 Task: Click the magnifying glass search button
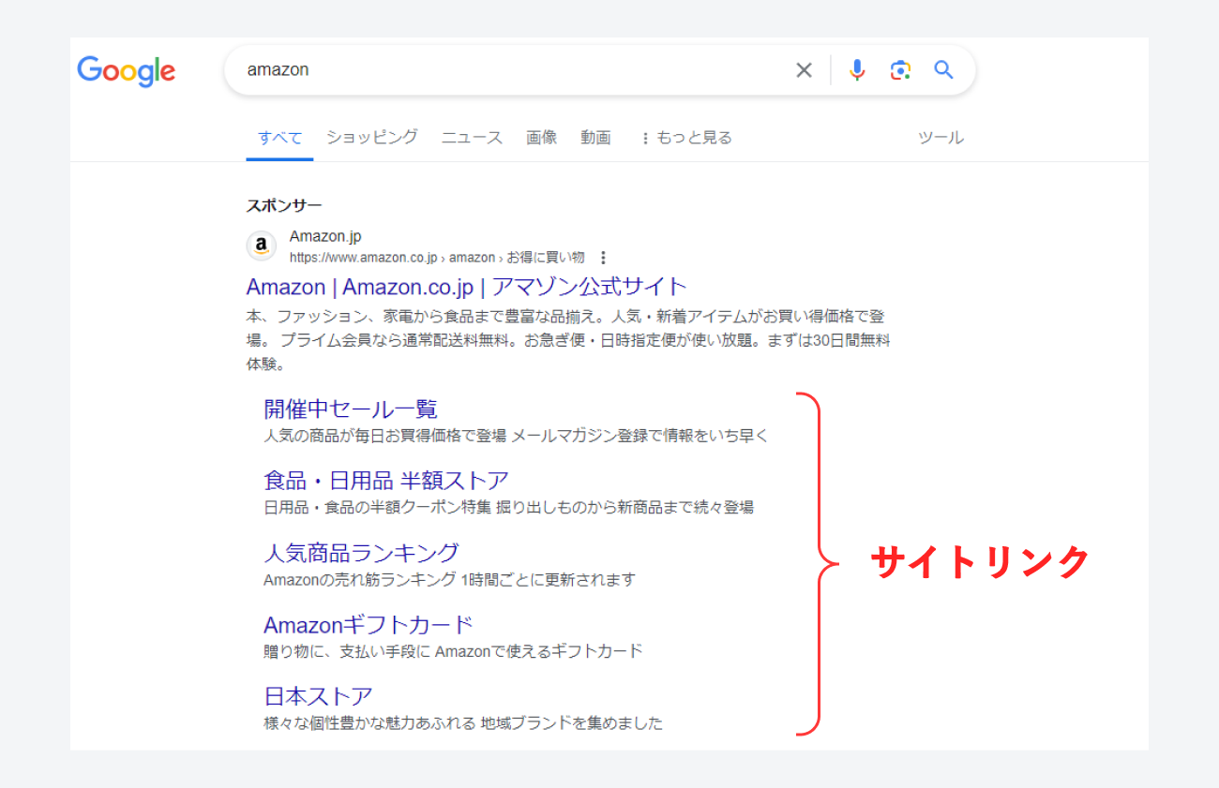(x=943, y=70)
